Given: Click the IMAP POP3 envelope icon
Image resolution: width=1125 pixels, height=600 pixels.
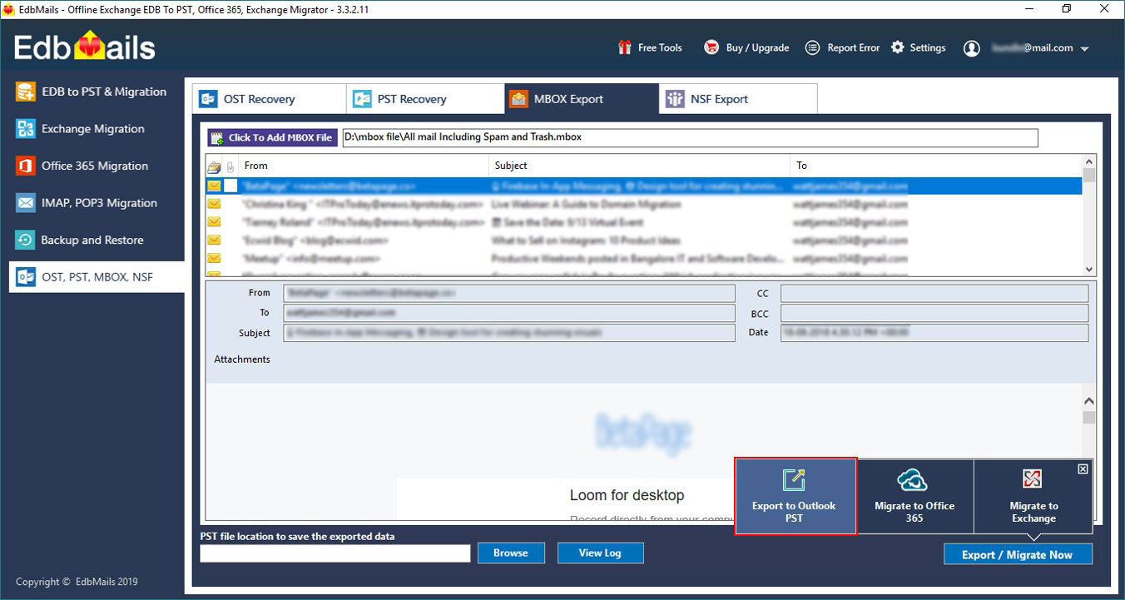Looking at the screenshot, I should pos(26,203).
